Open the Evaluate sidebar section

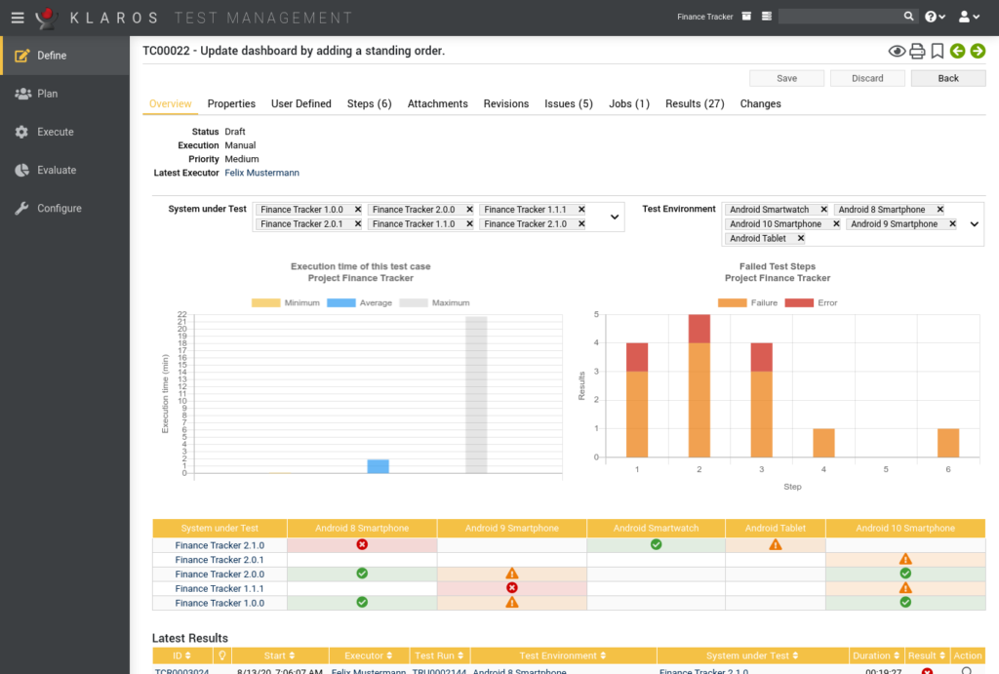(x=65, y=170)
